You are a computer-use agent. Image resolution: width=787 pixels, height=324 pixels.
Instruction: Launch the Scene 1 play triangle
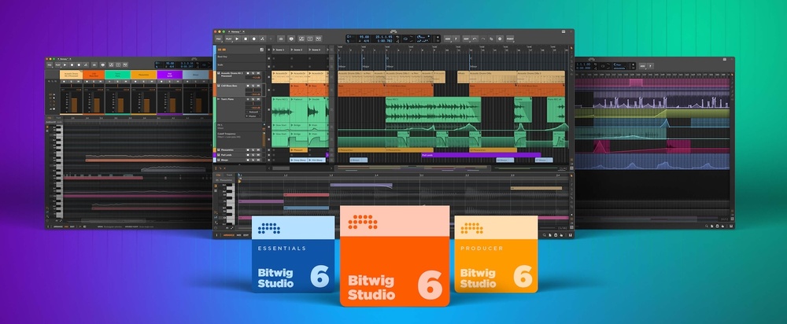point(273,50)
